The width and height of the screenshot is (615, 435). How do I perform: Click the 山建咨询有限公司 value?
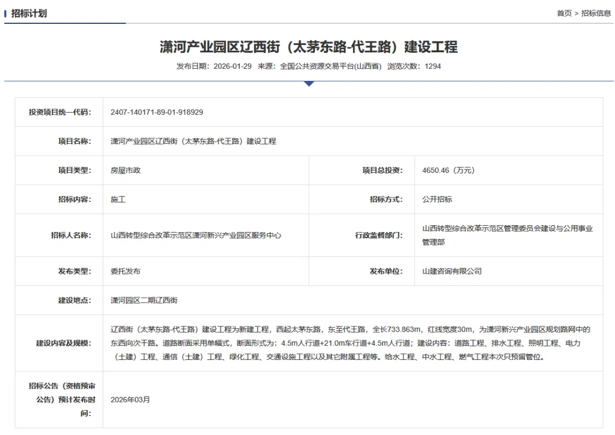coord(452,271)
